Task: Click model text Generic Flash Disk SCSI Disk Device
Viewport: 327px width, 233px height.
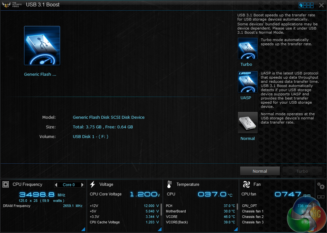Action: 109,117
